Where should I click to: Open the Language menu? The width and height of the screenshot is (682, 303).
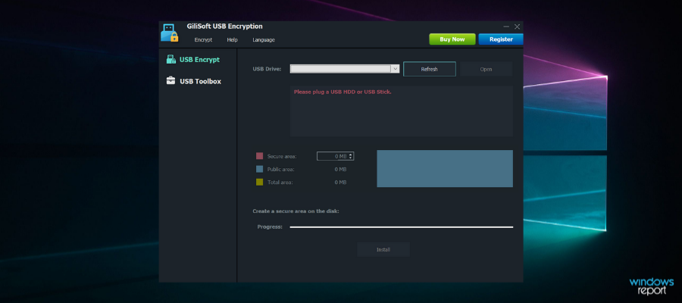pos(264,40)
